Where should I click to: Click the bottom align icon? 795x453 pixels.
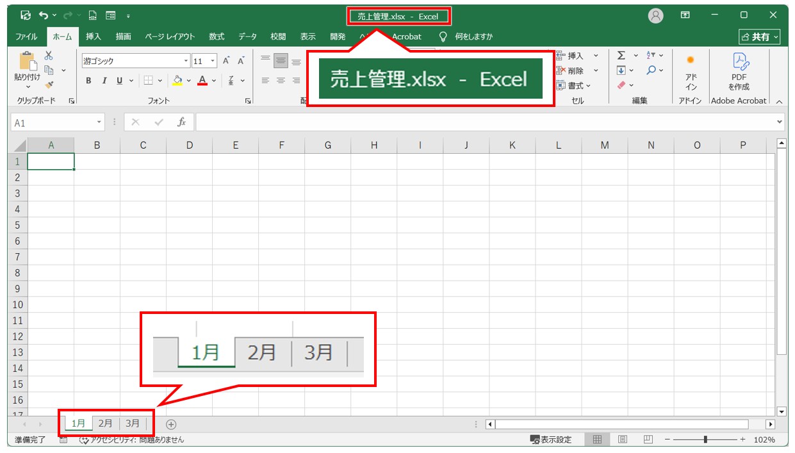click(x=296, y=62)
